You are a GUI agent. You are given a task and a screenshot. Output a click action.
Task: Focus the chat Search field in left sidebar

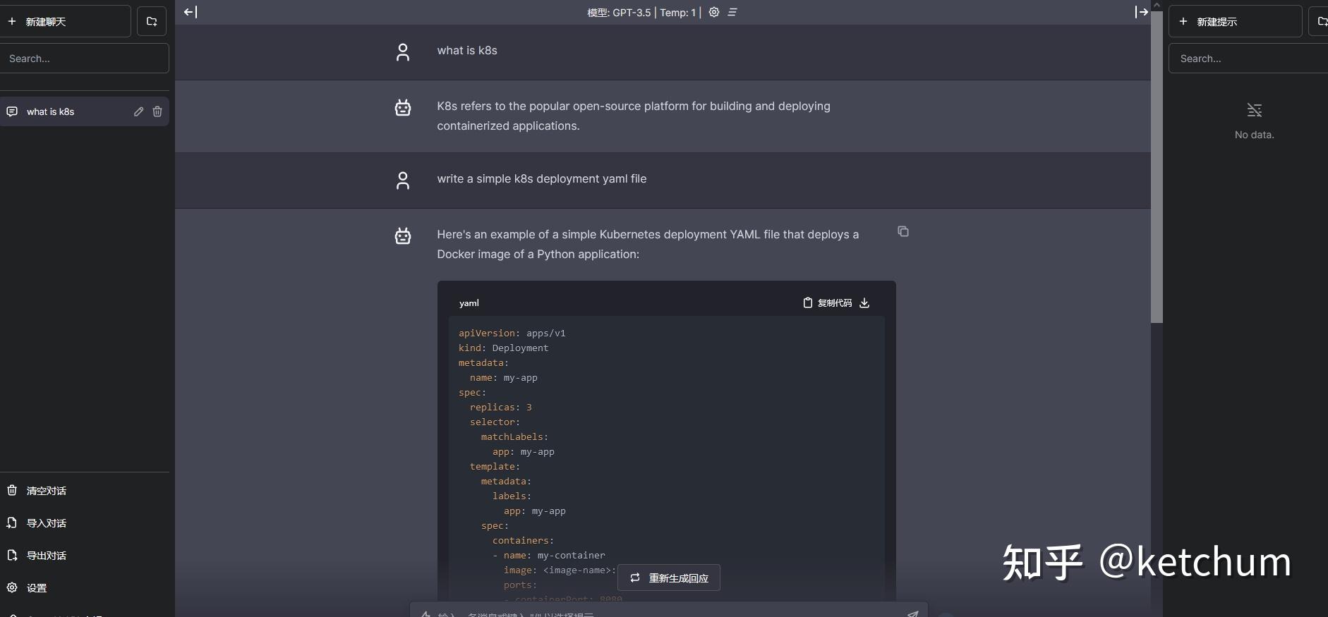[x=85, y=59]
